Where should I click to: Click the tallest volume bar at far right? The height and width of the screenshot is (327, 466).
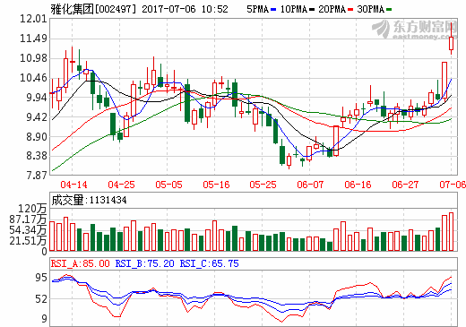[451, 232]
